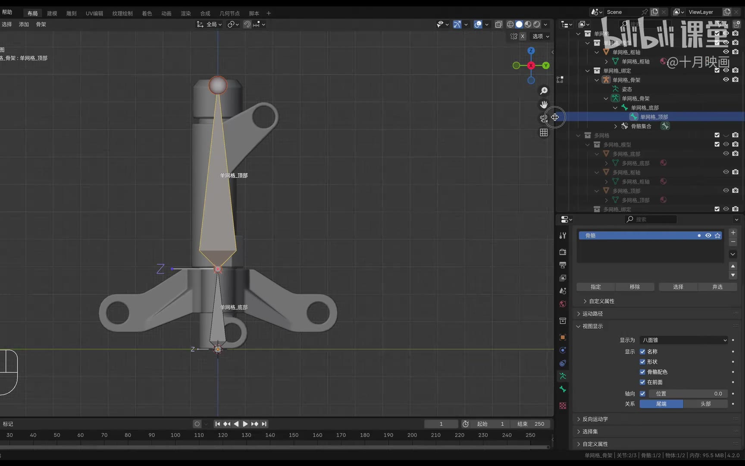Open the Tool properties tab icon
Viewport: 745px width, 466px height.
click(563, 236)
